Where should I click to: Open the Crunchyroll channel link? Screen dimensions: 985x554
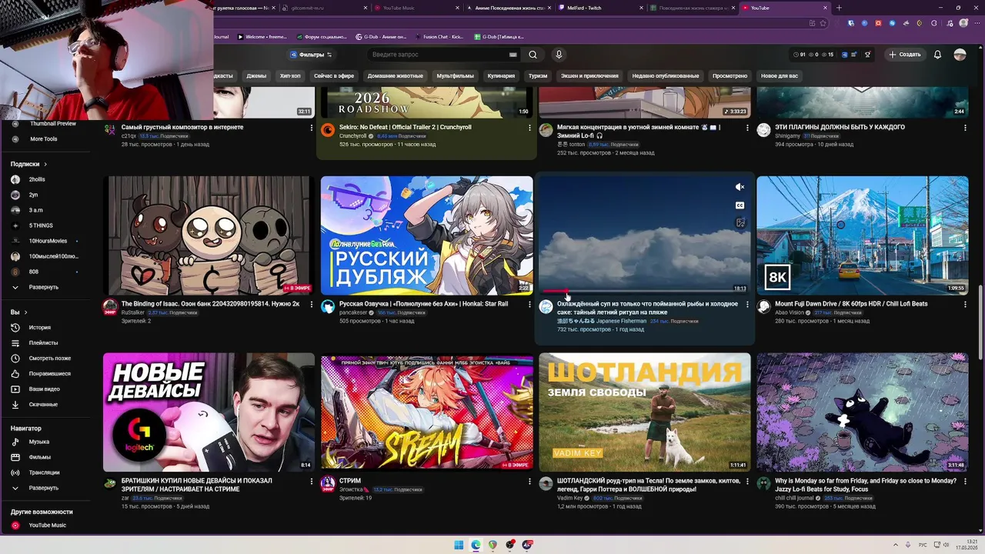[x=352, y=136]
